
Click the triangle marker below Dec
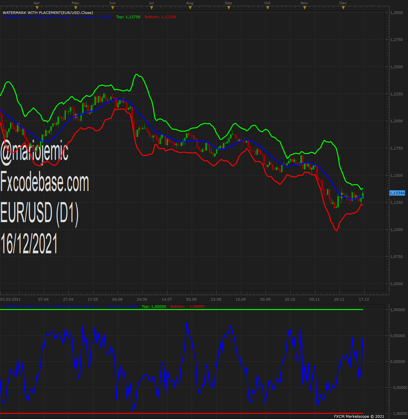click(x=343, y=8)
